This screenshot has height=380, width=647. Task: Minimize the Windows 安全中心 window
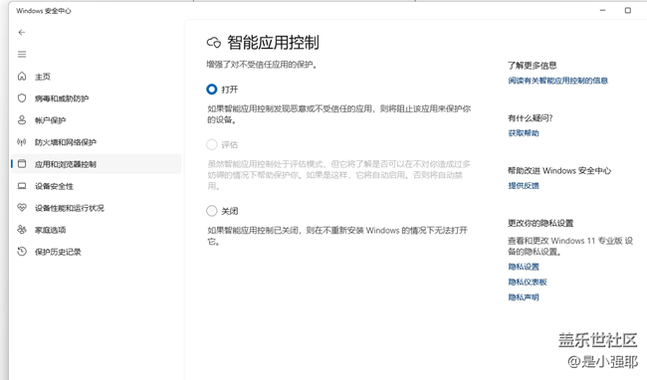[602, 10]
